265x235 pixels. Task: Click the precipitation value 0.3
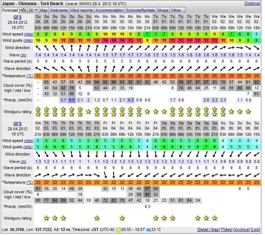point(147,206)
